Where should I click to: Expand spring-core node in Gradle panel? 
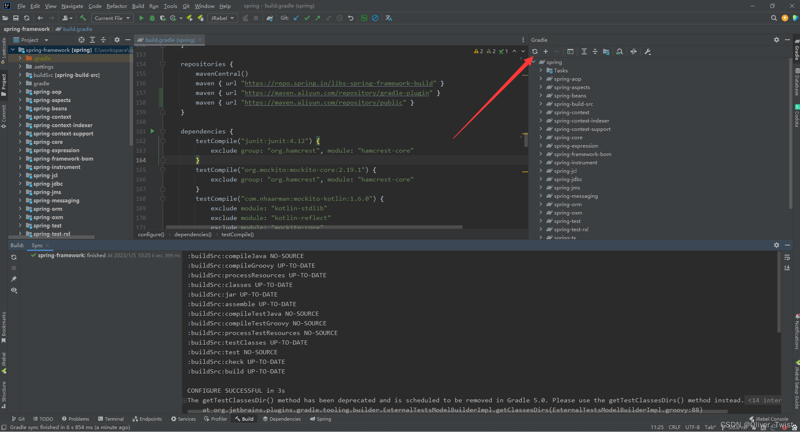click(x=541, y=137)
